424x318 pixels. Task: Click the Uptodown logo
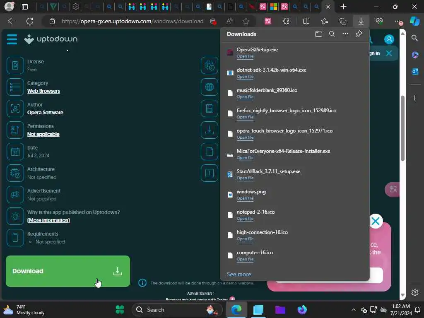(51, 39)
